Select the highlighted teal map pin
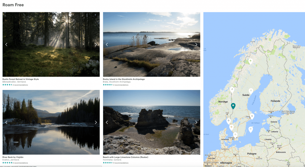 [233, 106]
